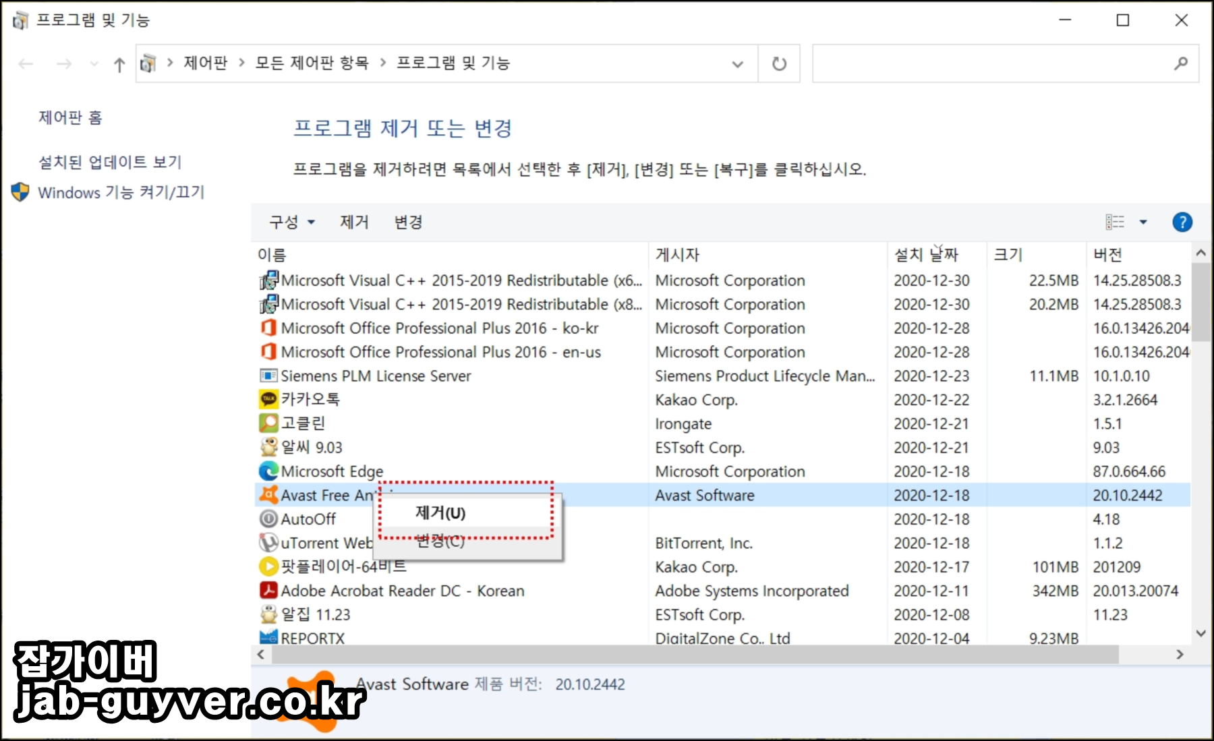
Task: Click the Visual C++ x86 redistributable icon
Action: point(268,304)
